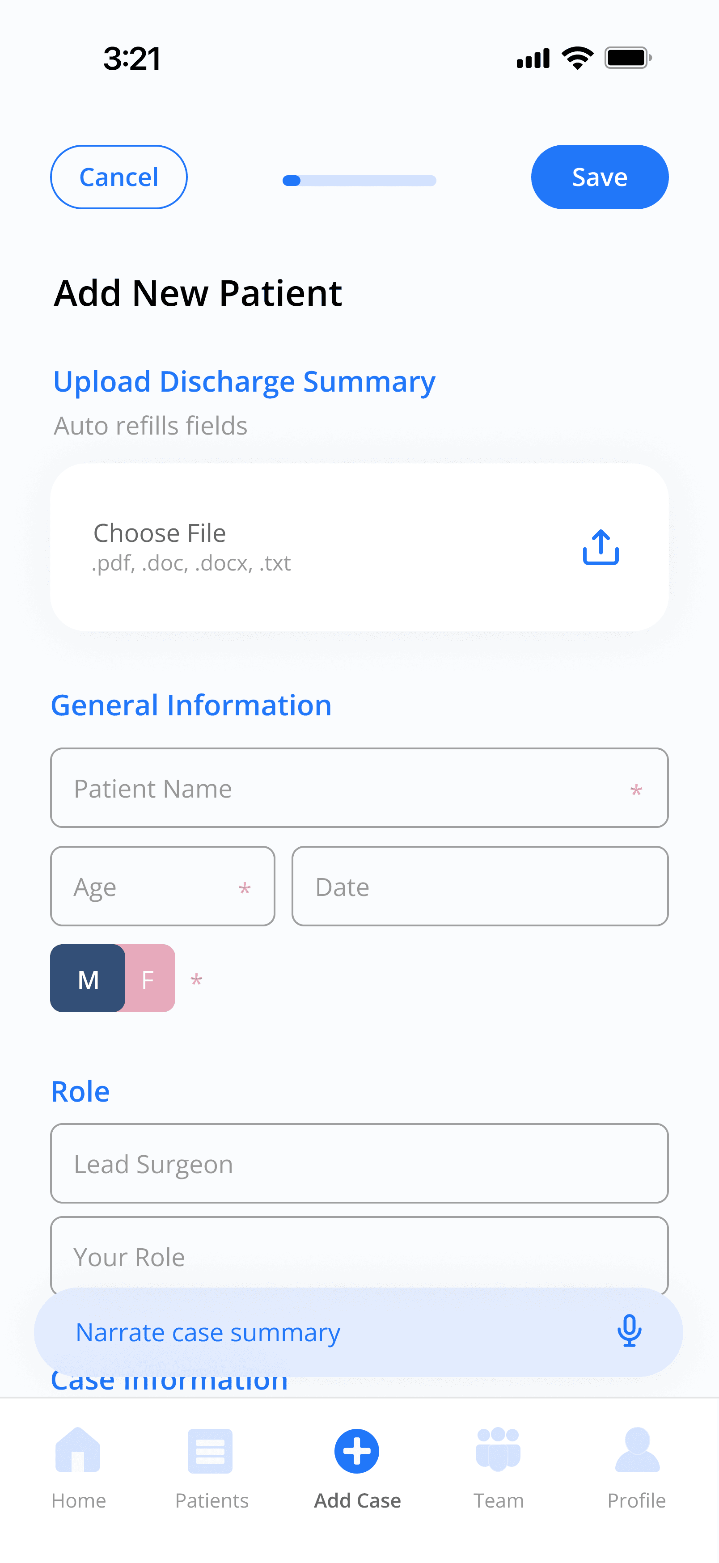This screenshot has width=719, height=1563.
Task: Open the Home tab icon
Action: tap(78, 1450)
